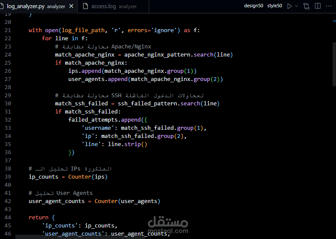The image size is (336, 239).
Task: Click the IPs comment on line 38
Action: tap(70, 169)
